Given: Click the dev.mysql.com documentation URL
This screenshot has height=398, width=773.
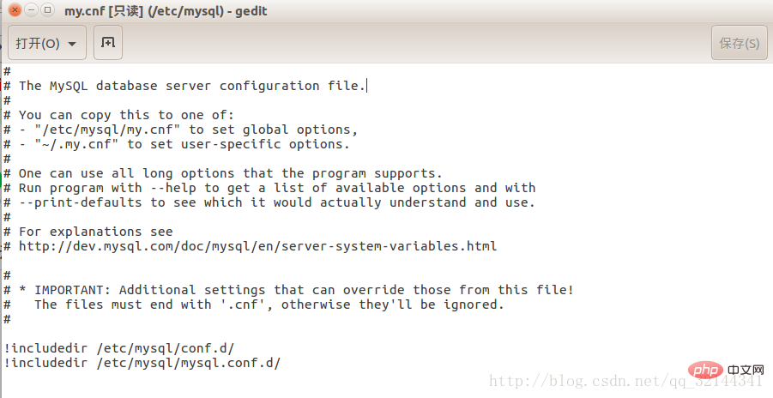Looking at the screenshot, I should (257, 246).
